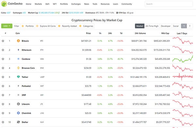Sort by the 24h Volume column header

coord(140,33)
